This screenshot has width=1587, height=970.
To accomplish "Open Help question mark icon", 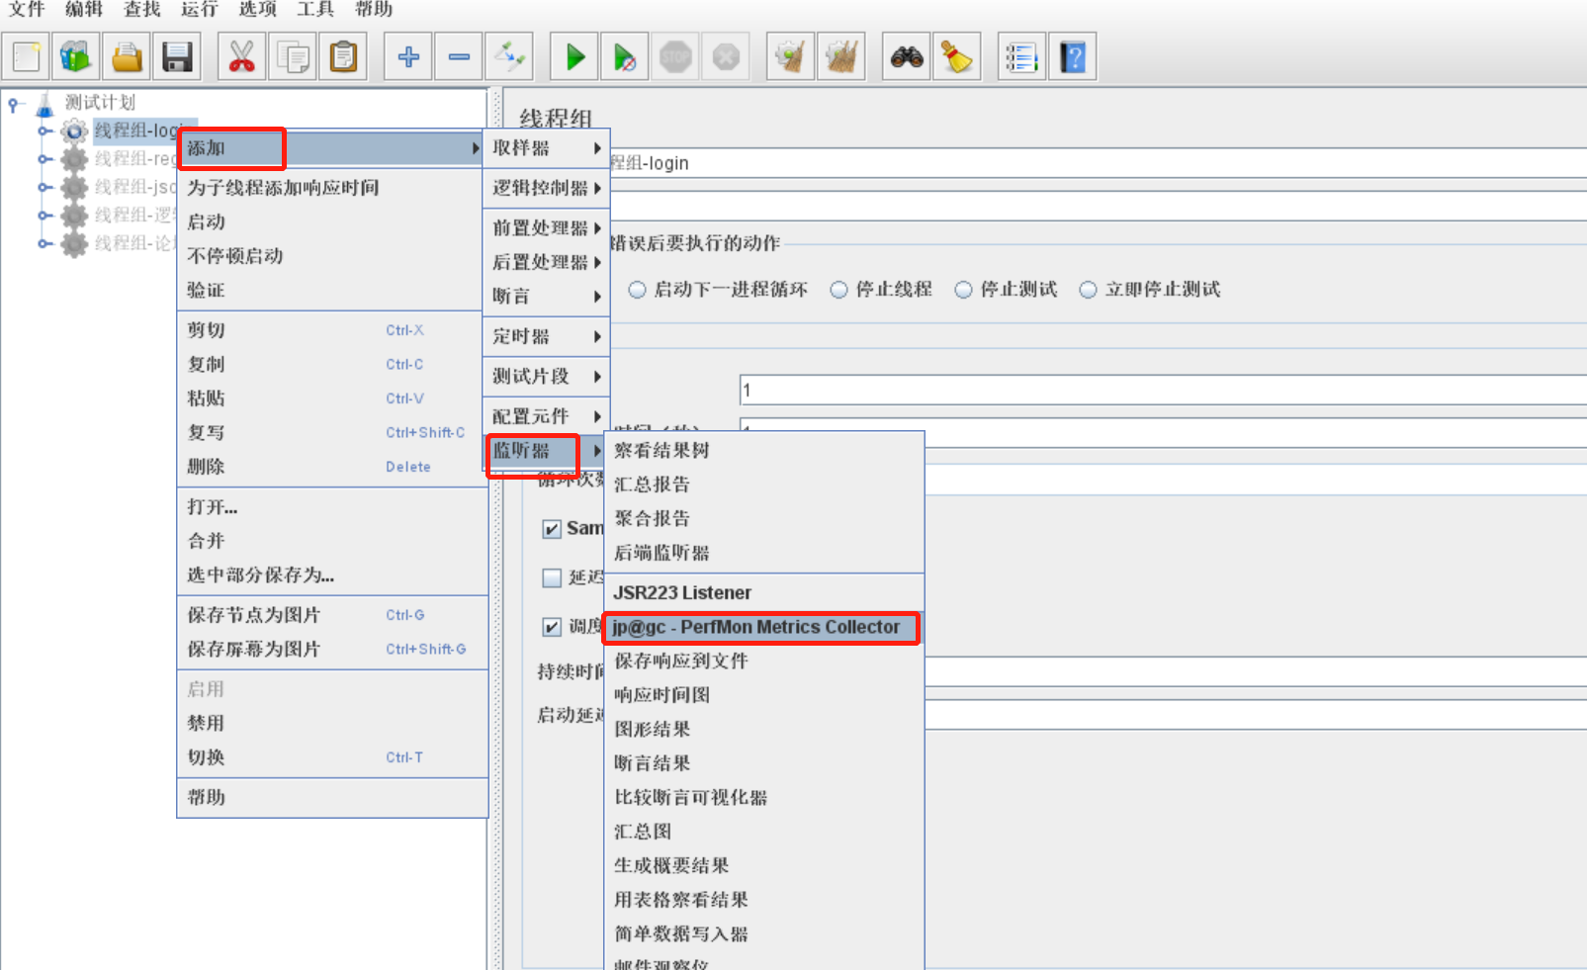I will [1073, 56].
